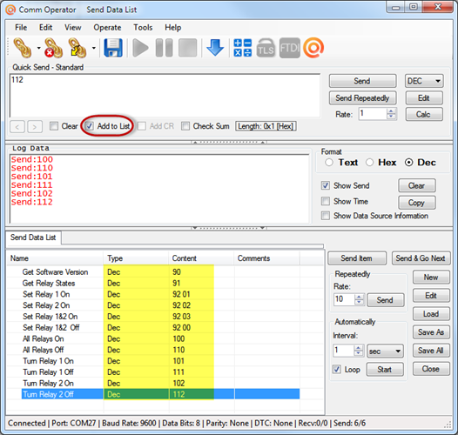This screenshot has width=458, height=435.
Task: Click the Repeatedly Send button
Action: point(385,300)
